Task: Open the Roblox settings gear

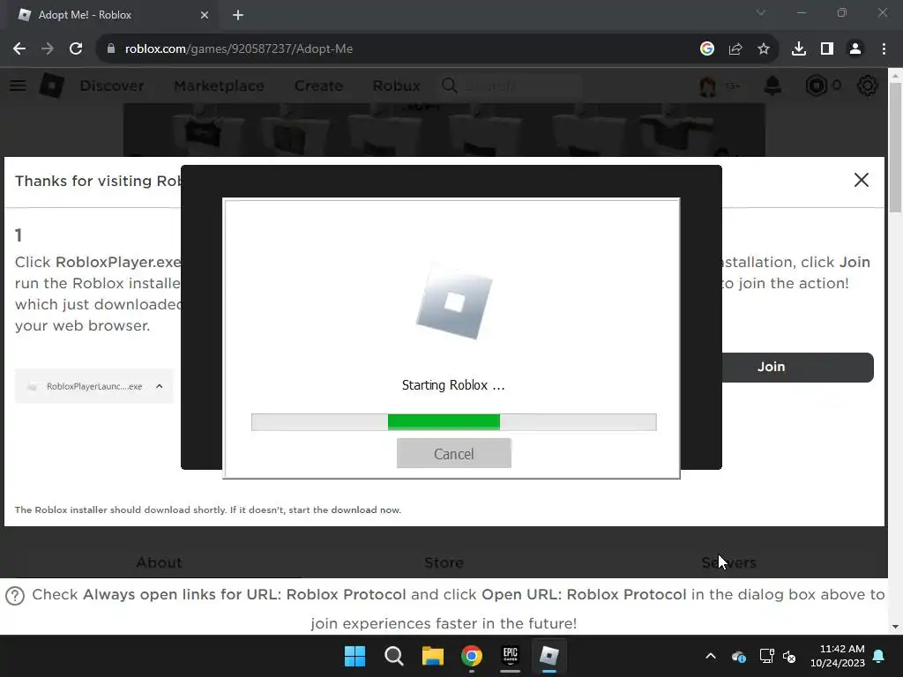Action: tap(868, 86)
